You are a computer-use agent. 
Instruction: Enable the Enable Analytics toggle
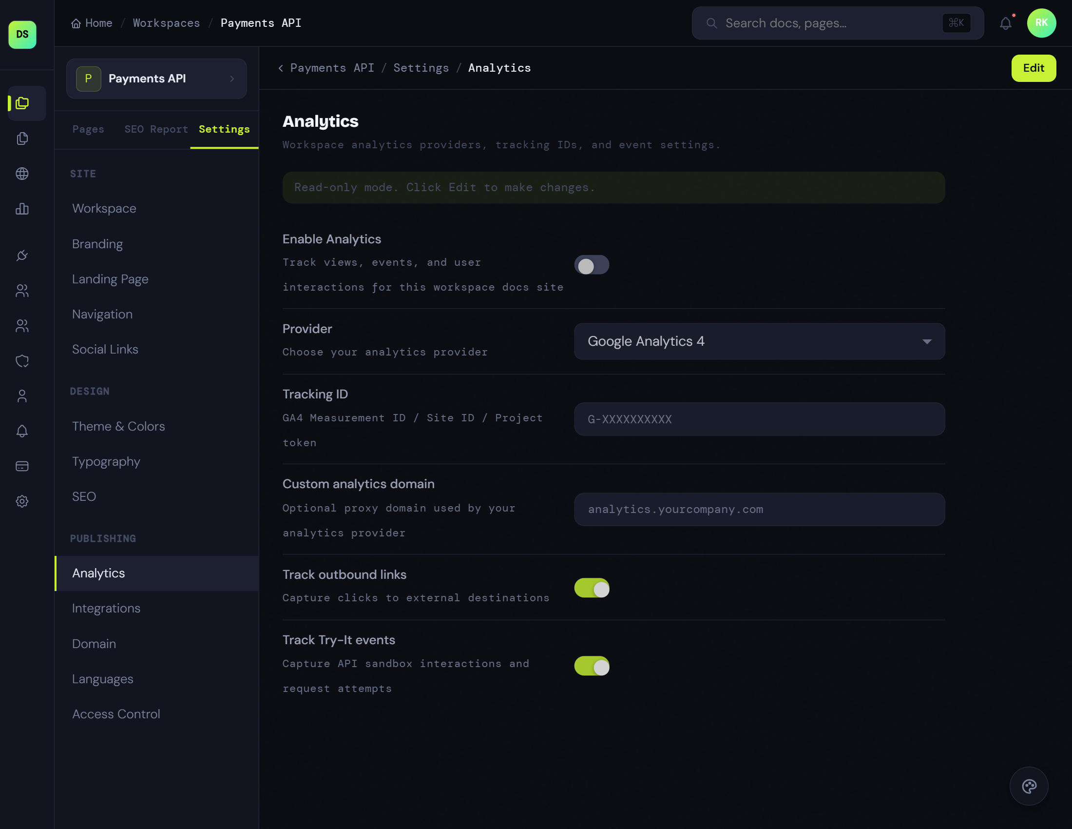[592, 265]
